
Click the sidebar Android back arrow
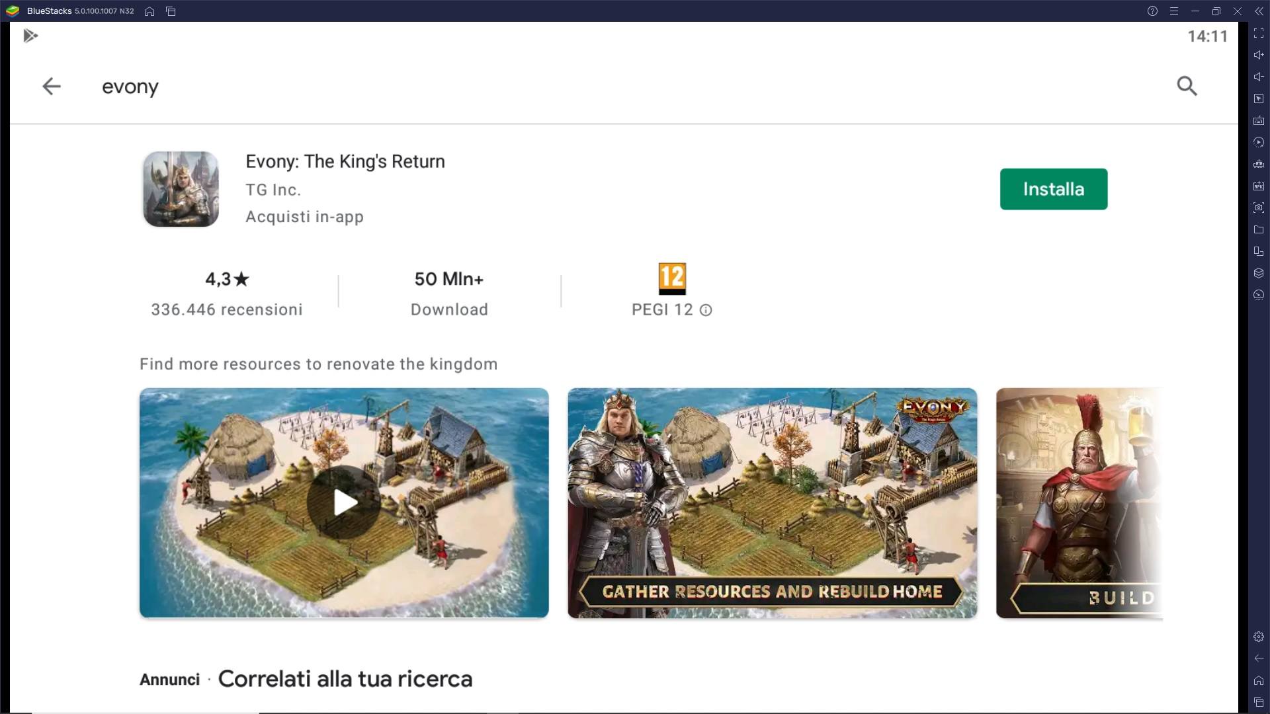click(1259, 658)
